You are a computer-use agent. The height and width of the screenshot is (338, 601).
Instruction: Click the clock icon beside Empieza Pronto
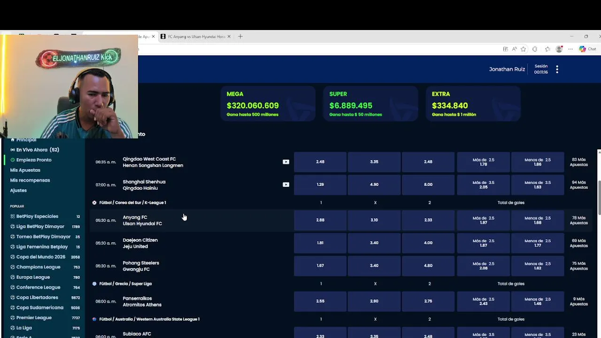(x=13, y=160)
